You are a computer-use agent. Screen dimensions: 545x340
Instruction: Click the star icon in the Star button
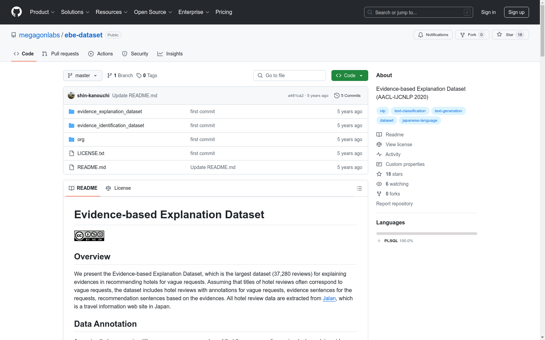pyautogui.click(x=499, y=34)
